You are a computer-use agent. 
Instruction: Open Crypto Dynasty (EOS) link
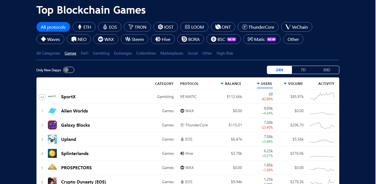[x=83, y=182]
